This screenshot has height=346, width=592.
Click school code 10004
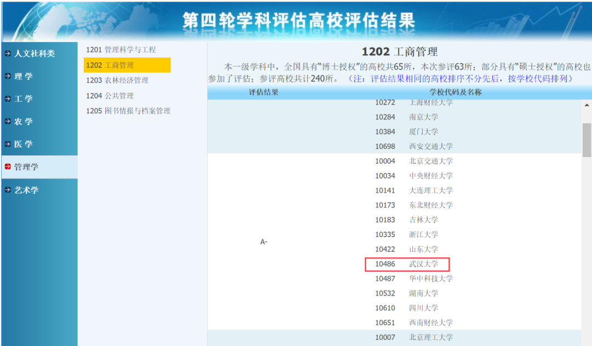(x=385, y=161)
